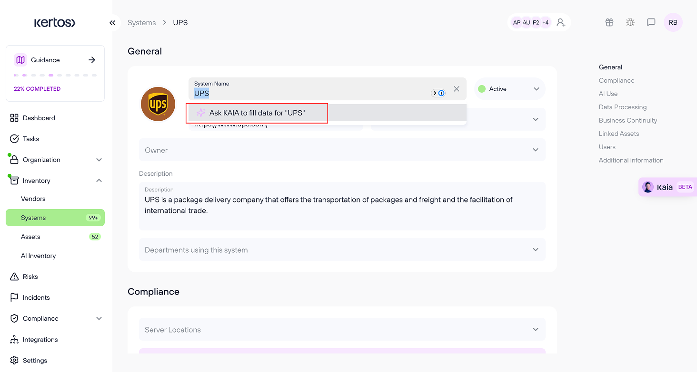Expand the Owner dropdown

pyautogui.click(x=342, y=150)
